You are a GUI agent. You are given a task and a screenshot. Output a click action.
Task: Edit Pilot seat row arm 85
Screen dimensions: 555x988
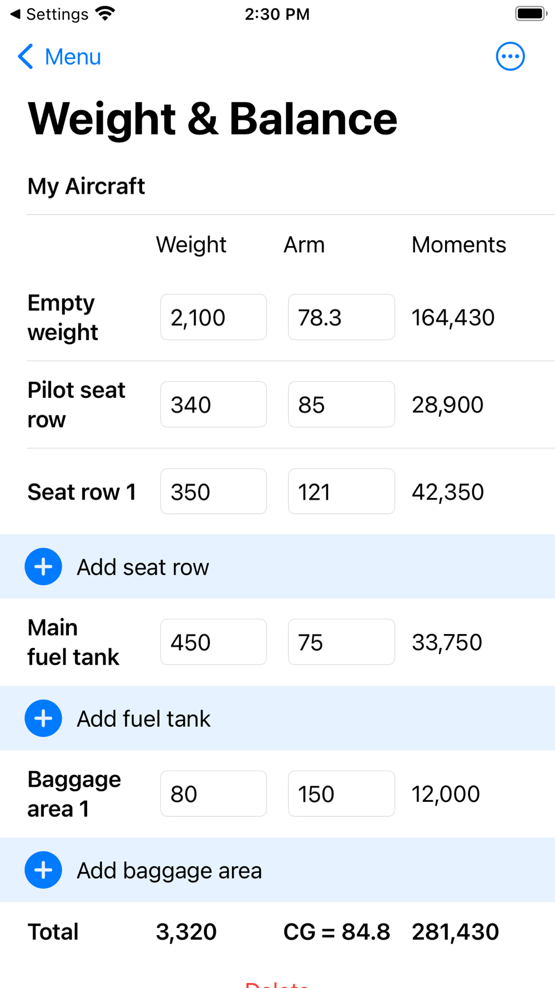pyautogui.click(x=341, y=405)
